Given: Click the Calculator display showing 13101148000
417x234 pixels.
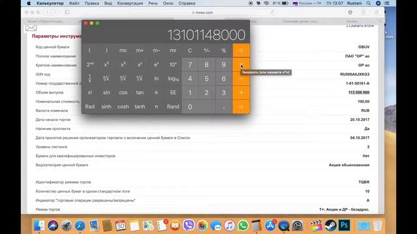Looking at the screenshot, I should 206,34.
